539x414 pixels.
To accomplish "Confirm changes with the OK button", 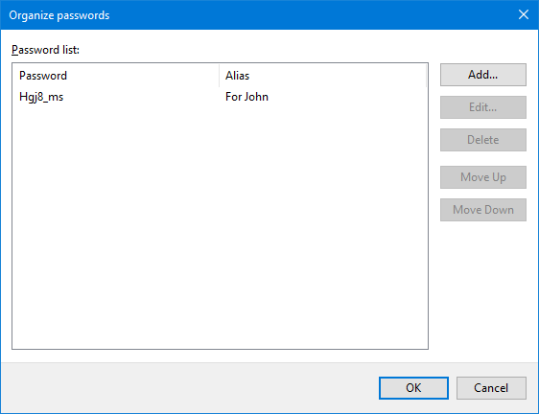I will [x=413, y=388].
